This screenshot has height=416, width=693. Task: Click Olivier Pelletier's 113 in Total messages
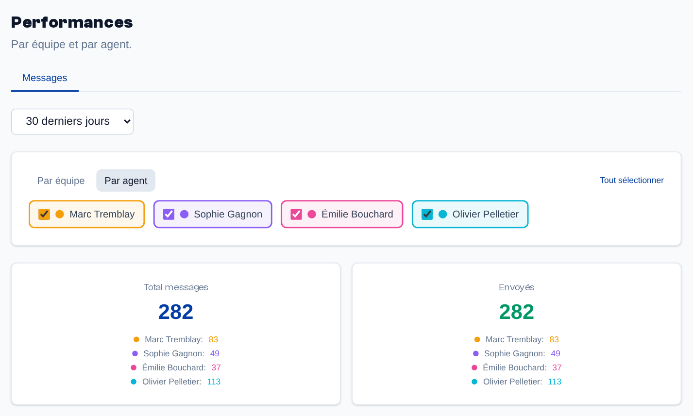[x=214, y=382]
